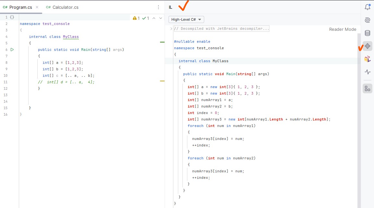
Task: Open the Database tool window
Action: 367,33
